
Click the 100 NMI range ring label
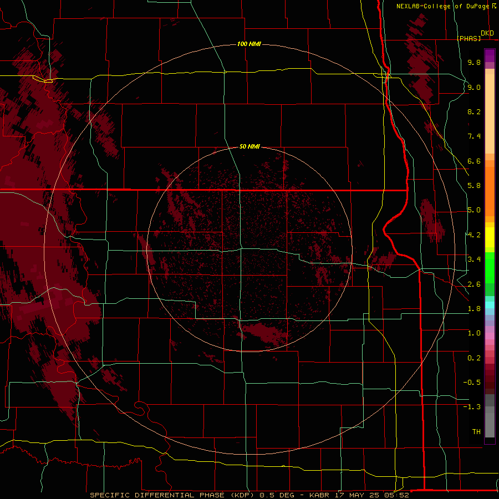249,44
